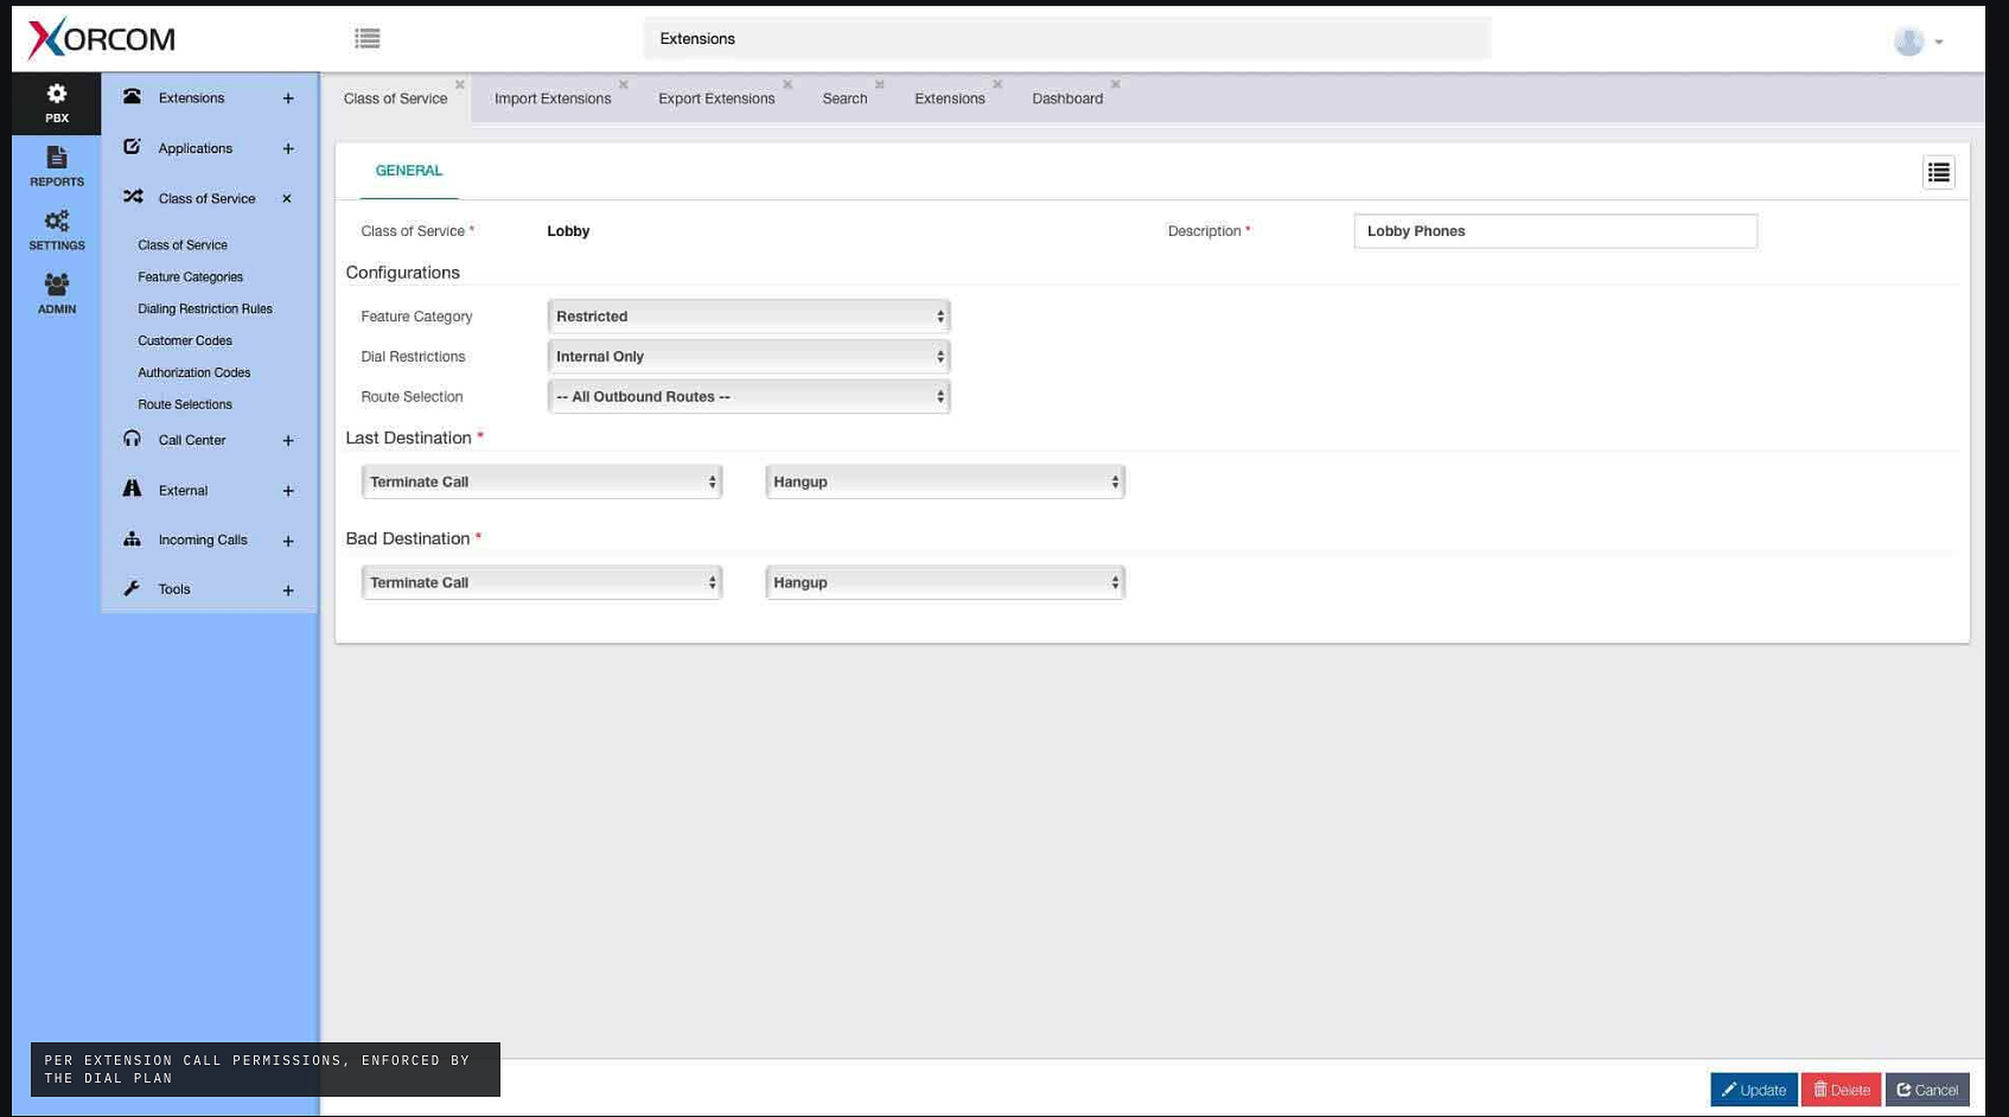The height and width of the screenshot is (1117, 2009).
Task: Open the Reports section
Action: coord(57,166)
